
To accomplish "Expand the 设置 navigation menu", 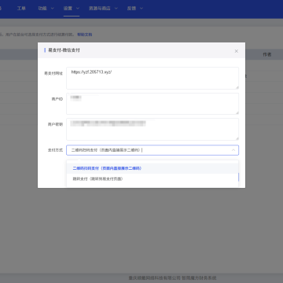I will 72,9.
